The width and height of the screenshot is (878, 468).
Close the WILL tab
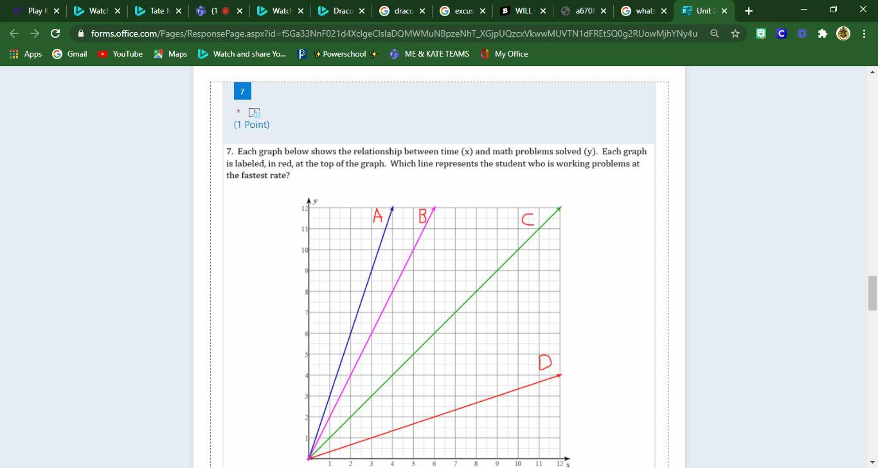[543, 11]
